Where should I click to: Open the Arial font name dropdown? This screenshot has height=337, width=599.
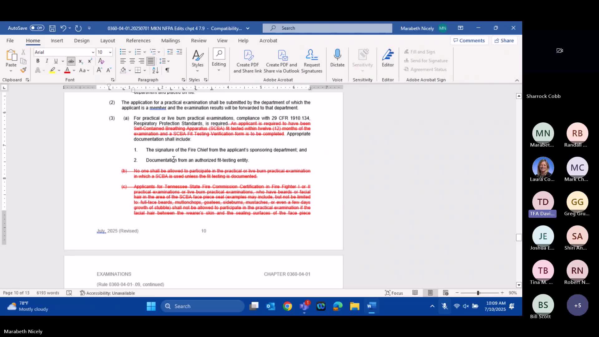click(x=93, y=52)
